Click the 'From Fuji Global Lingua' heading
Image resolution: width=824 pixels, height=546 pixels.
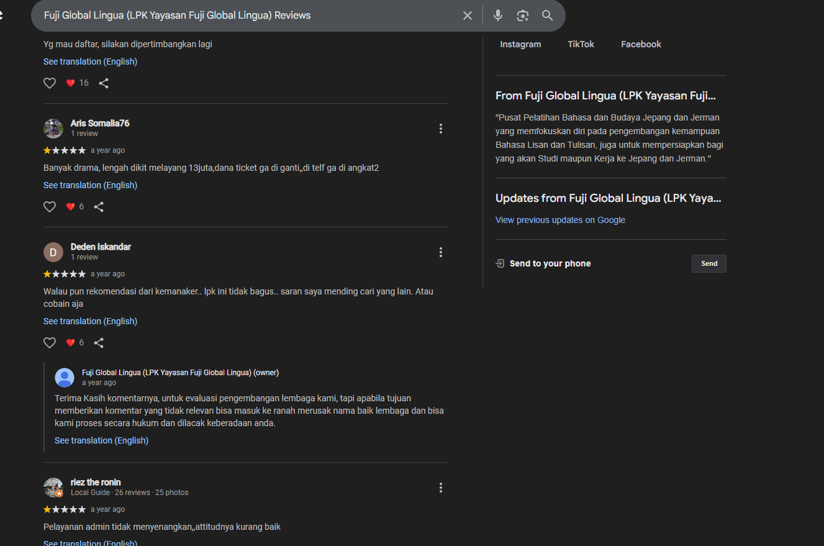click(x=605, y=96)
